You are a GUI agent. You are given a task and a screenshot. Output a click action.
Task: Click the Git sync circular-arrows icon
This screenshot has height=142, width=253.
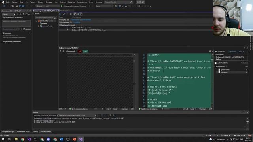(x=26, y=14)
